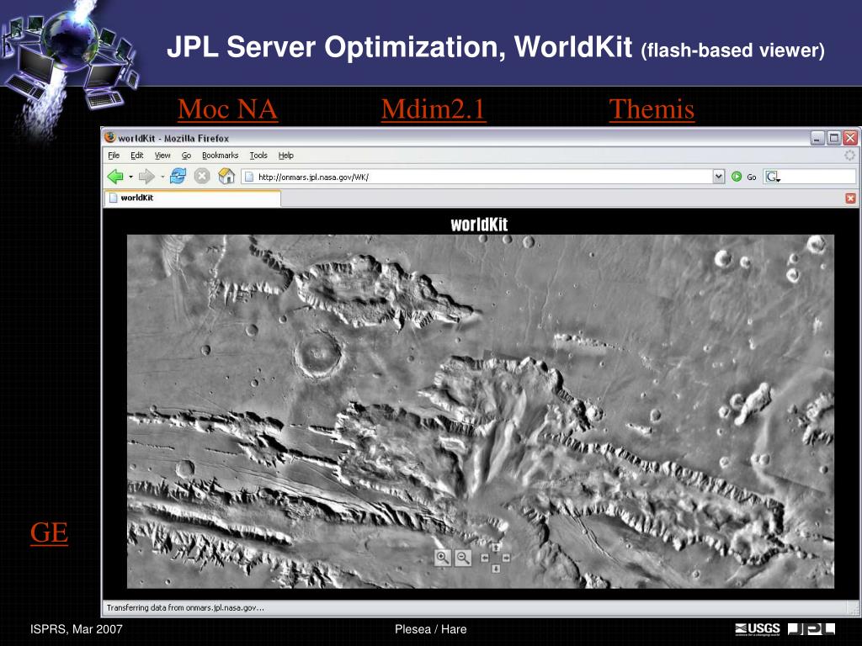This screenshot has width=862, height=646.
Task: Open the File menu
Action: click(114, 156)
